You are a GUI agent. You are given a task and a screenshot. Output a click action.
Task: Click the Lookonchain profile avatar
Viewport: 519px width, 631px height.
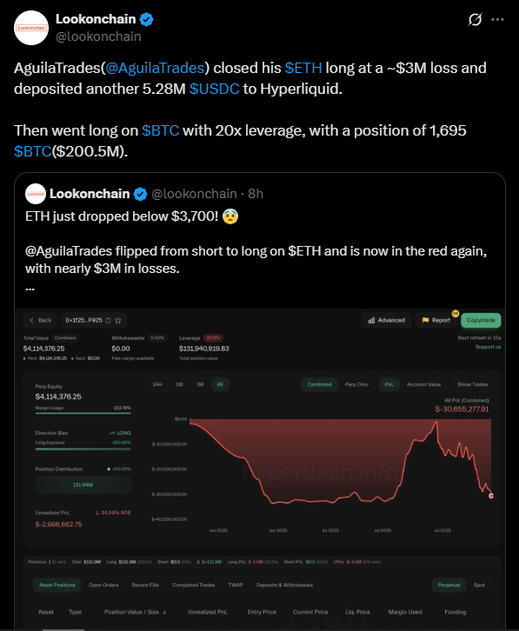pyautogui.click(x=31, y=28)
